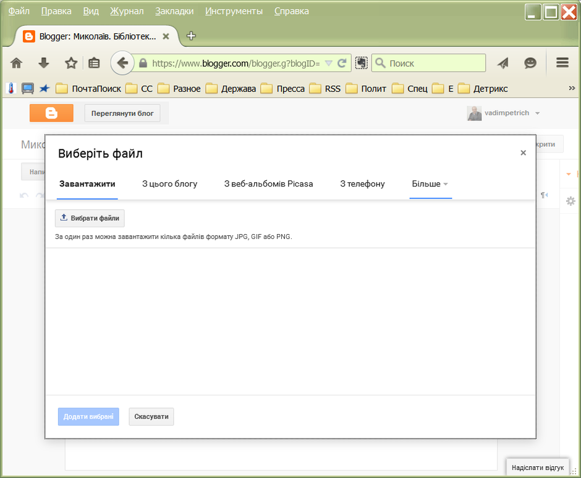
Task: Open a new tab with plus icon
Action: pyautogui.click(x=191, y=36)
